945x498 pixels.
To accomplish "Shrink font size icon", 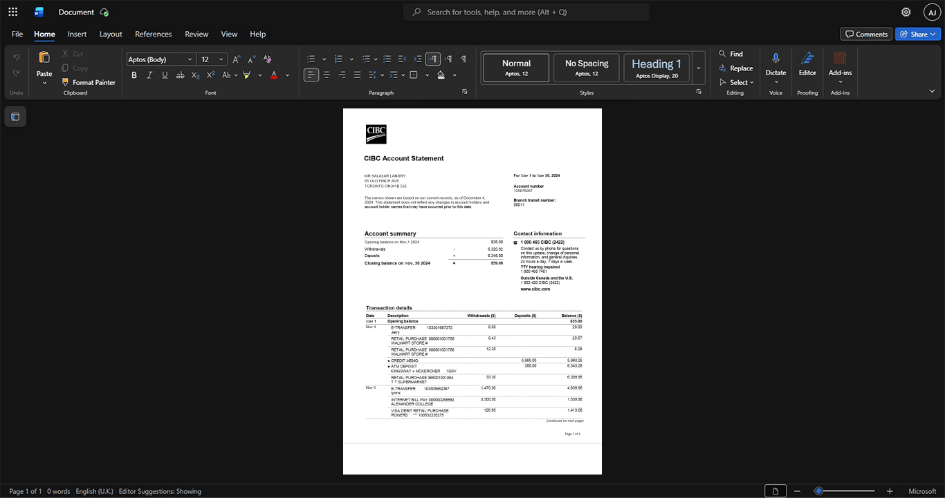I will 252,59.
